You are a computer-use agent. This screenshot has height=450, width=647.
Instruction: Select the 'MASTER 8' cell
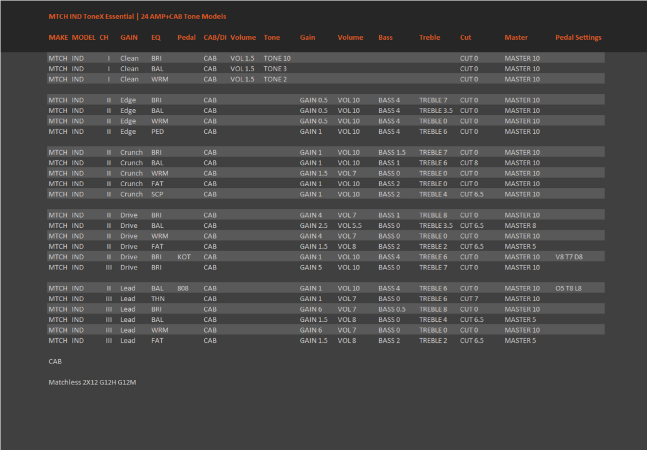tap(521, 226)
